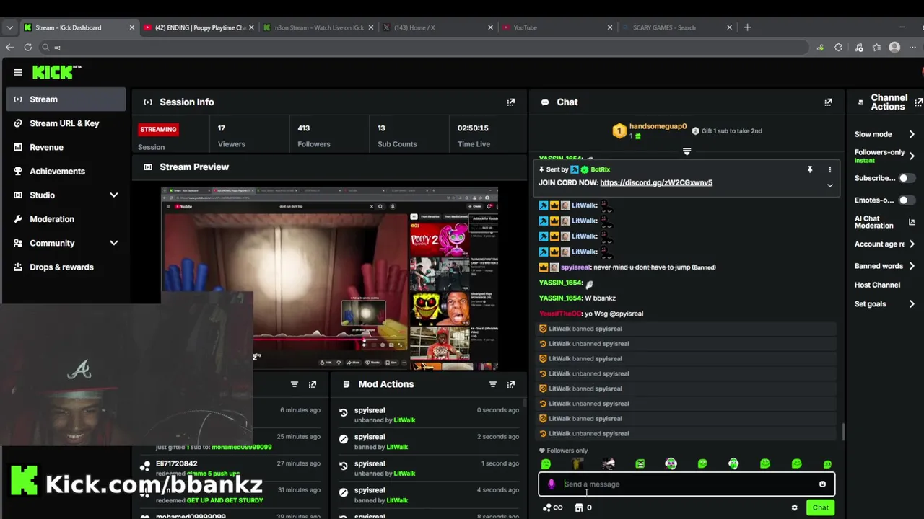Toggle Emotes-only chat mode

[907, 200]
